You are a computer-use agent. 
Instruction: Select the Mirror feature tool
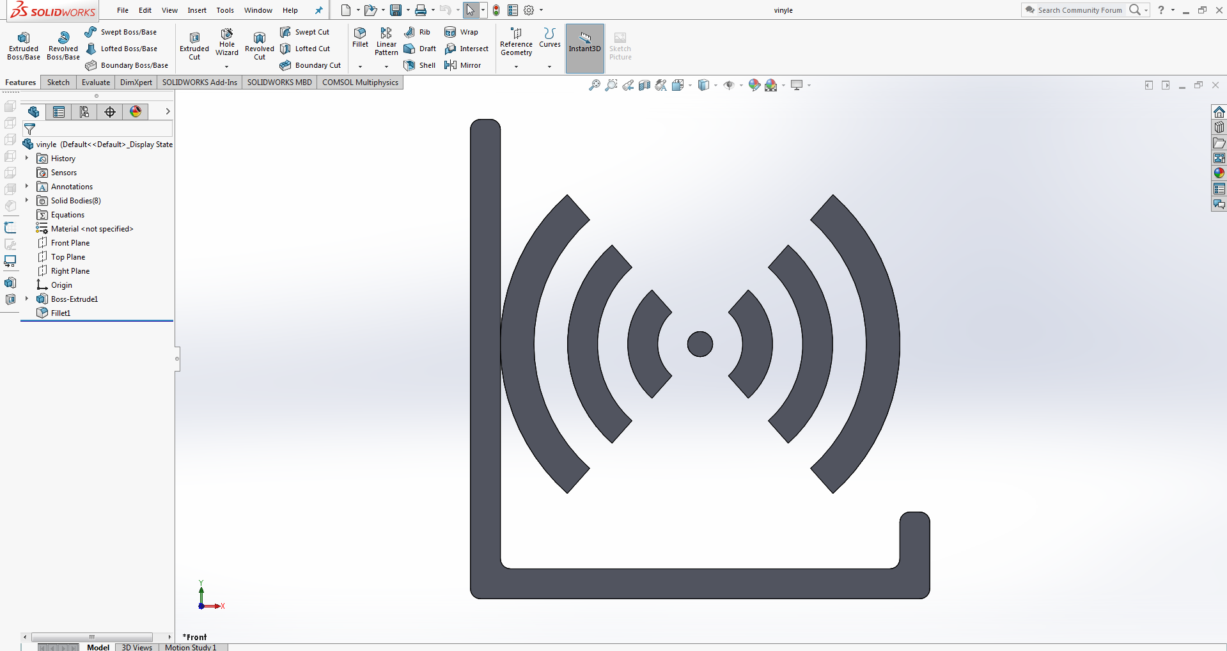463,65
